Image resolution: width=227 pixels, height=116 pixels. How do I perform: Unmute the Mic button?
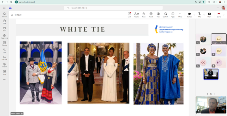(x=200, y=15)
